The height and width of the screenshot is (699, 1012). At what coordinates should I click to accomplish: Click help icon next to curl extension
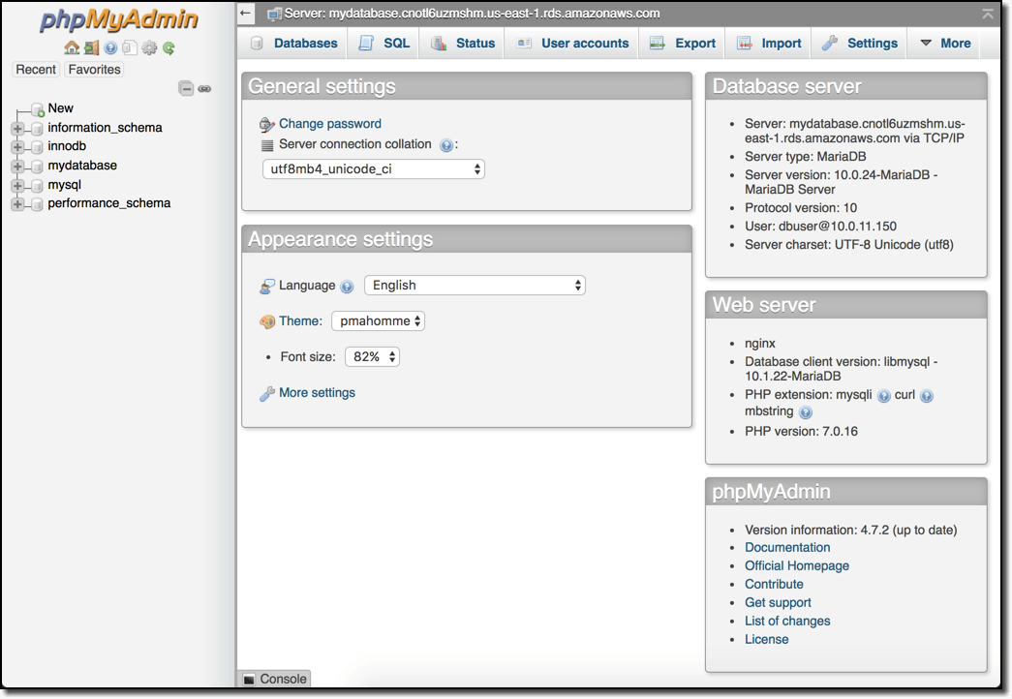(927, 396)
